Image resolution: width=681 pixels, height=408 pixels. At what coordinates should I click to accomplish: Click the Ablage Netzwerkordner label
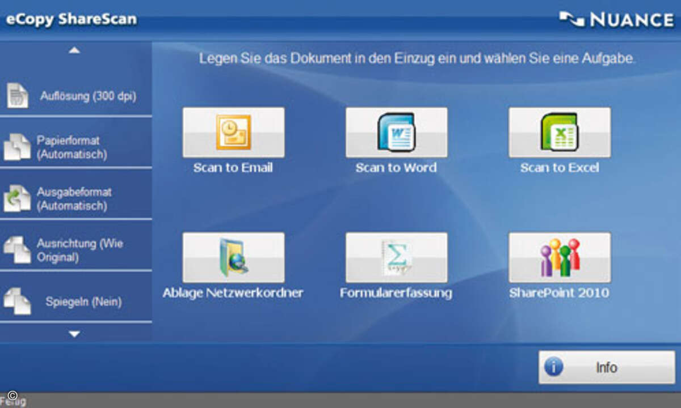[x=233, y=293]
